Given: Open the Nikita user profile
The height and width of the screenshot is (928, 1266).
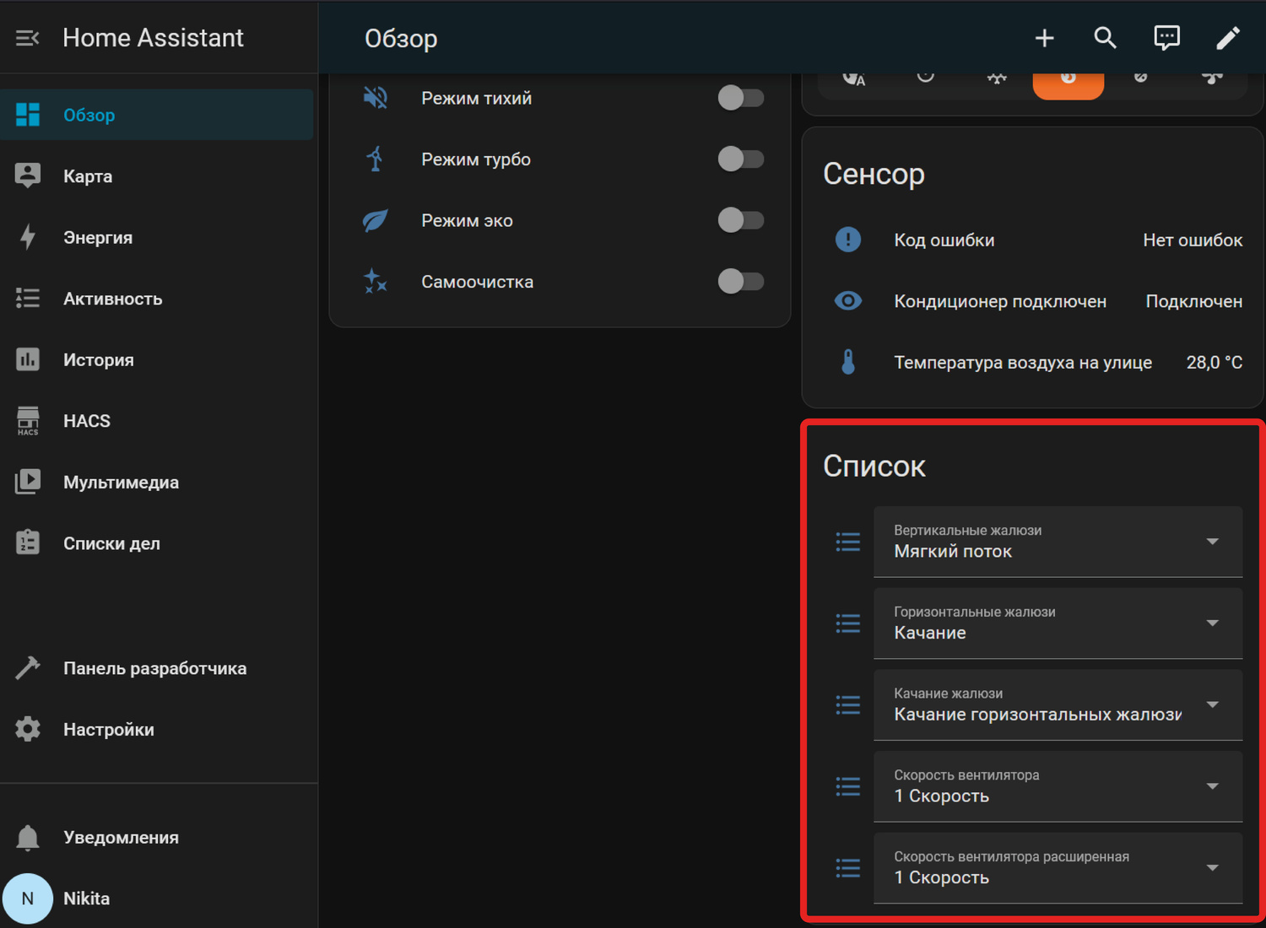Looking at the screenshot, I should [x=86, y=898].
